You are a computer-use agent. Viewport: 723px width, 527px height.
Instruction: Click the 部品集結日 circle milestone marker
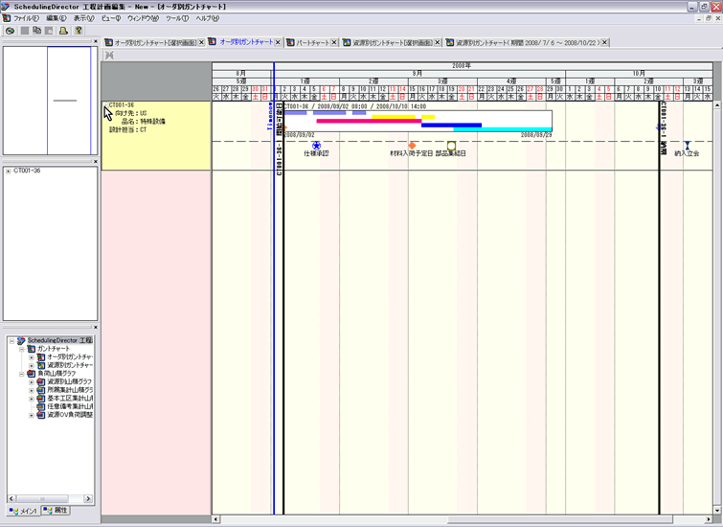coord(451,146)
